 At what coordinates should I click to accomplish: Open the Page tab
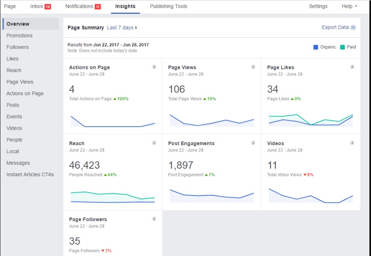(x=10, y=6)
